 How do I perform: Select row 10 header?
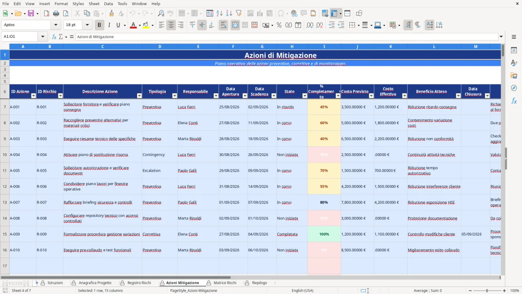5,155
